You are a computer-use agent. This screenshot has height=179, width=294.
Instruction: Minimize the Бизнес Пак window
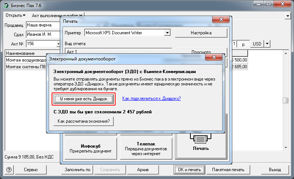258,4
